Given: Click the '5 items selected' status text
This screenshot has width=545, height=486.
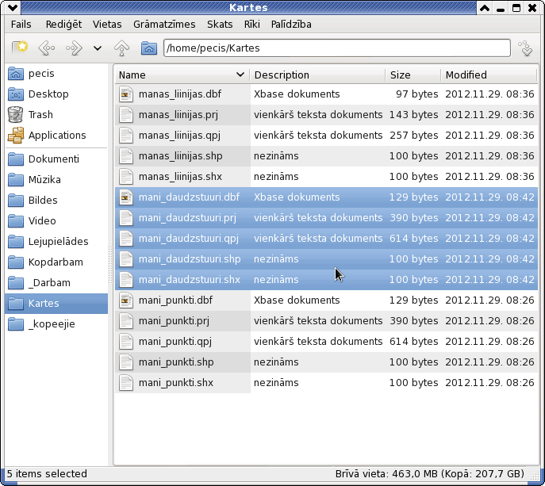Looking at the screenshot, I should (x=47, y=474).
